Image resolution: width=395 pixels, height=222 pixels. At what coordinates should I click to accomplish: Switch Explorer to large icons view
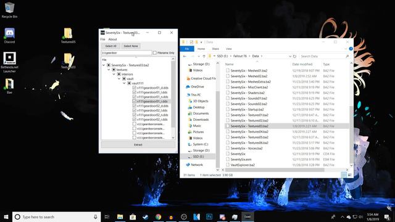349,175
